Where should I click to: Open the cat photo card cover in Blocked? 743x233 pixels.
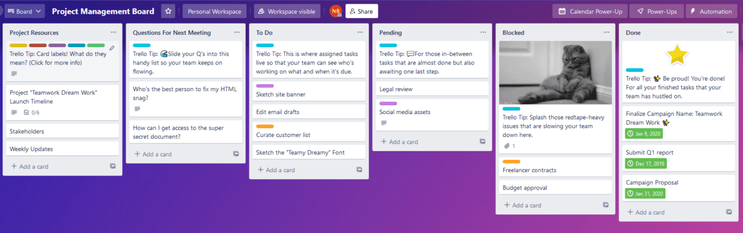pos(555,73)
